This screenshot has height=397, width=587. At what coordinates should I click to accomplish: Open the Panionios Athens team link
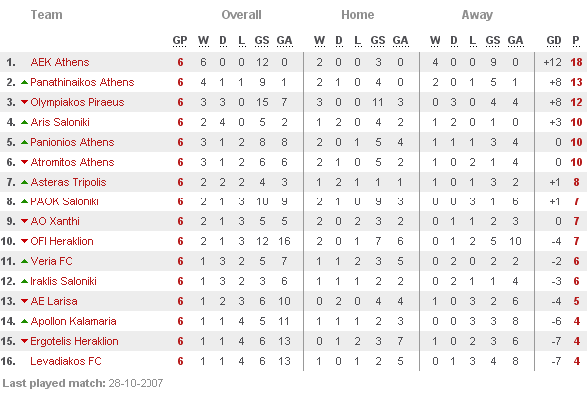72,142
